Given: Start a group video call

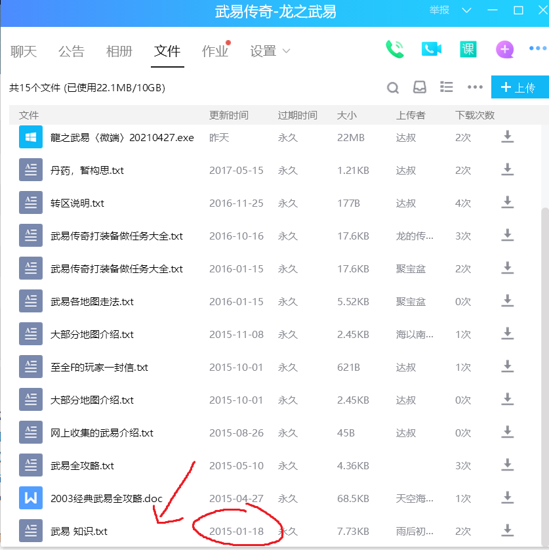Looking at the screenshot, I should pos(431,49).
